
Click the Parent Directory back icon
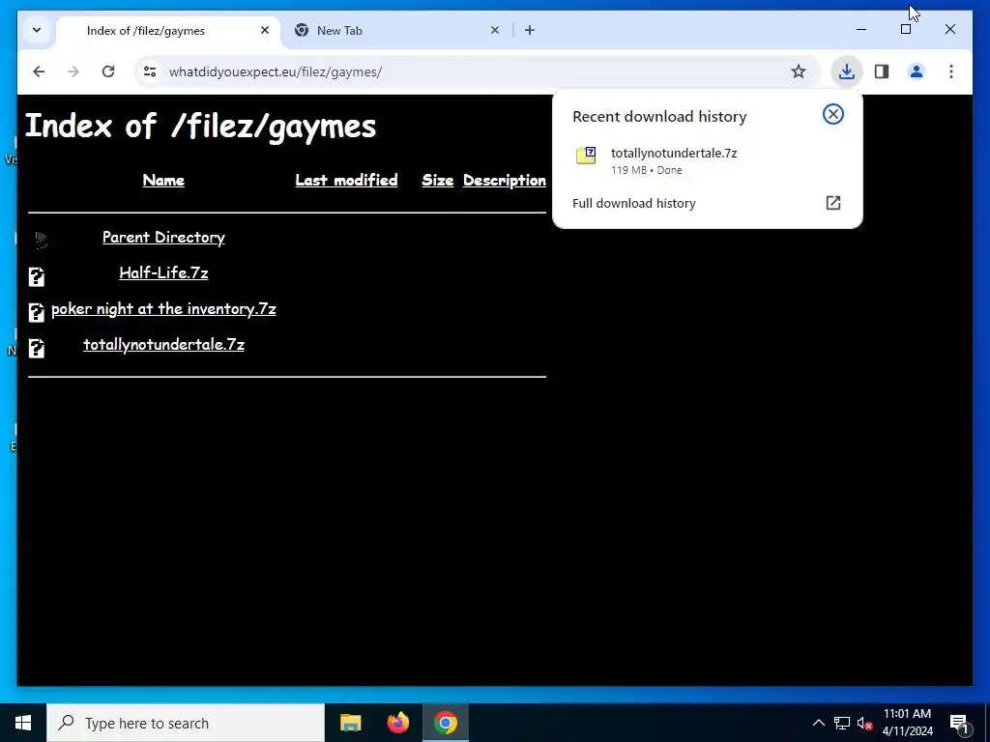[x=41, y=240]
